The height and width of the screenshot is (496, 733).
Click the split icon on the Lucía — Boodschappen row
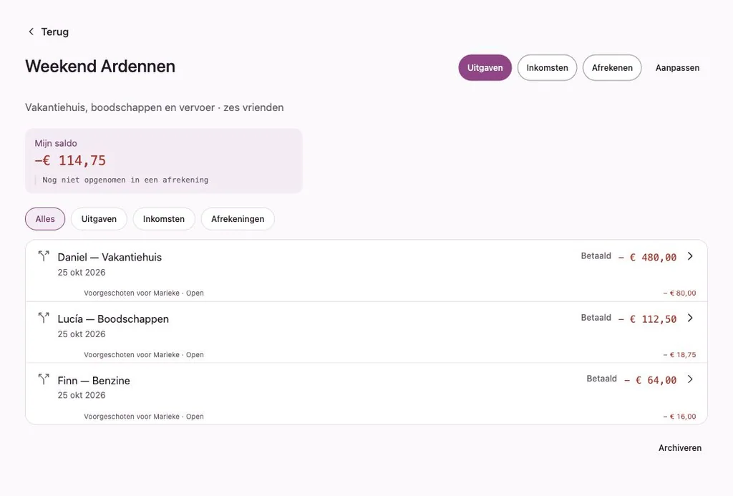[44, 317]
